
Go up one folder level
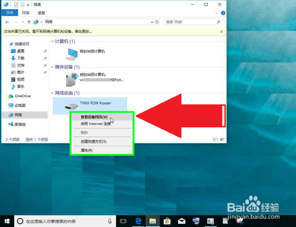coord(29,22)
